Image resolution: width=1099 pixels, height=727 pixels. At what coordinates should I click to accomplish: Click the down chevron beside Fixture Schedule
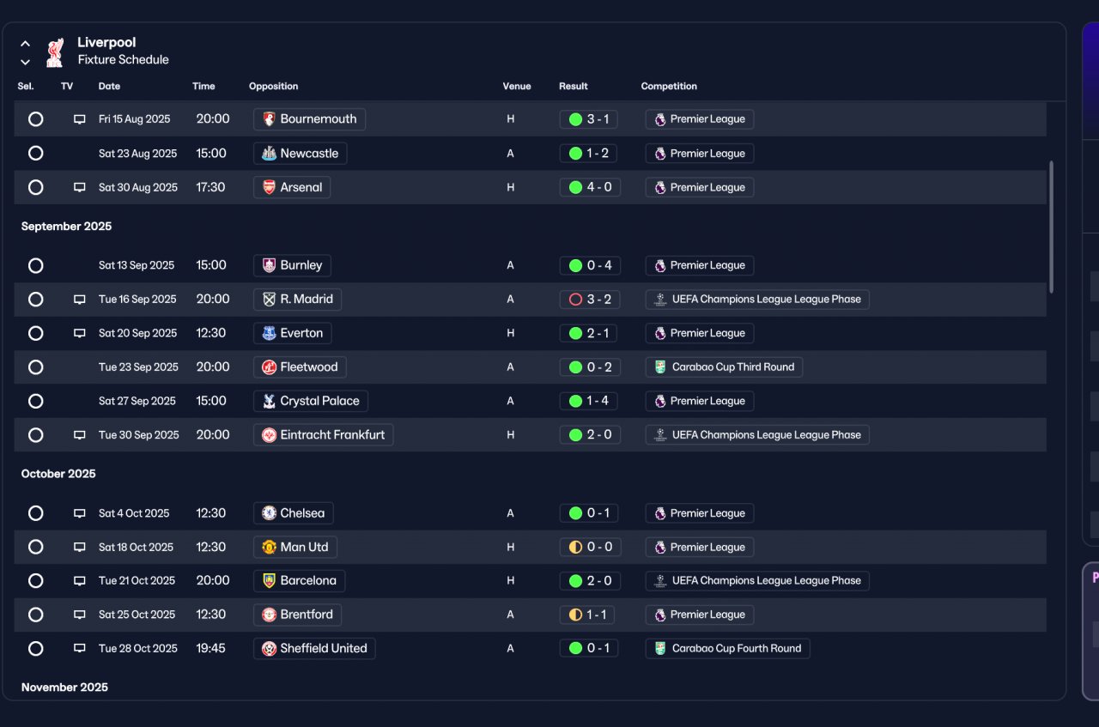click(x=25, y=62)
